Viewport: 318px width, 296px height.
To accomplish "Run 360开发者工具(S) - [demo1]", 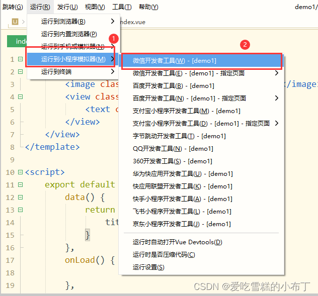I will coord(202,161).
